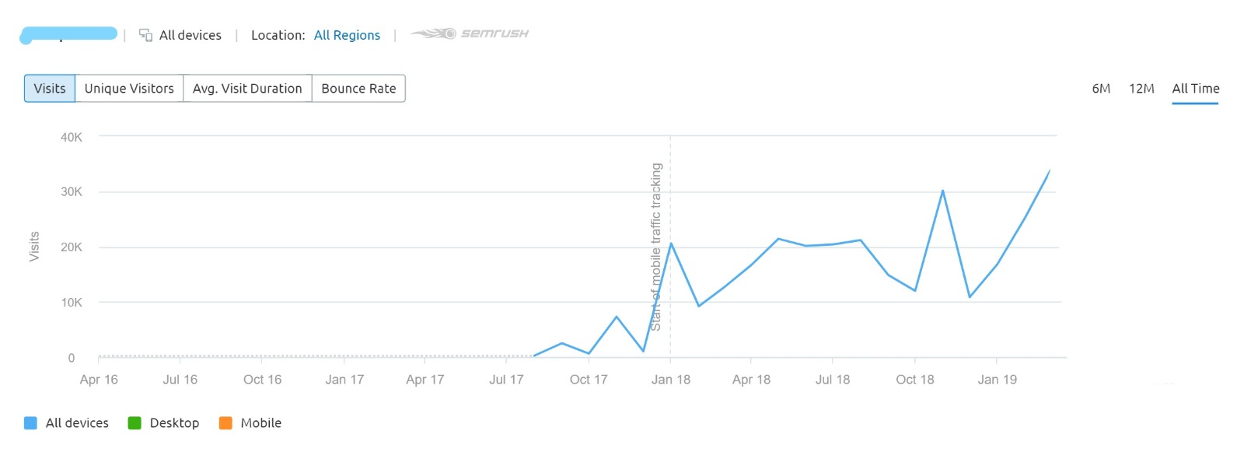Select the 6M time range
Screen dimensions: 1244x459
(1101, 89)
